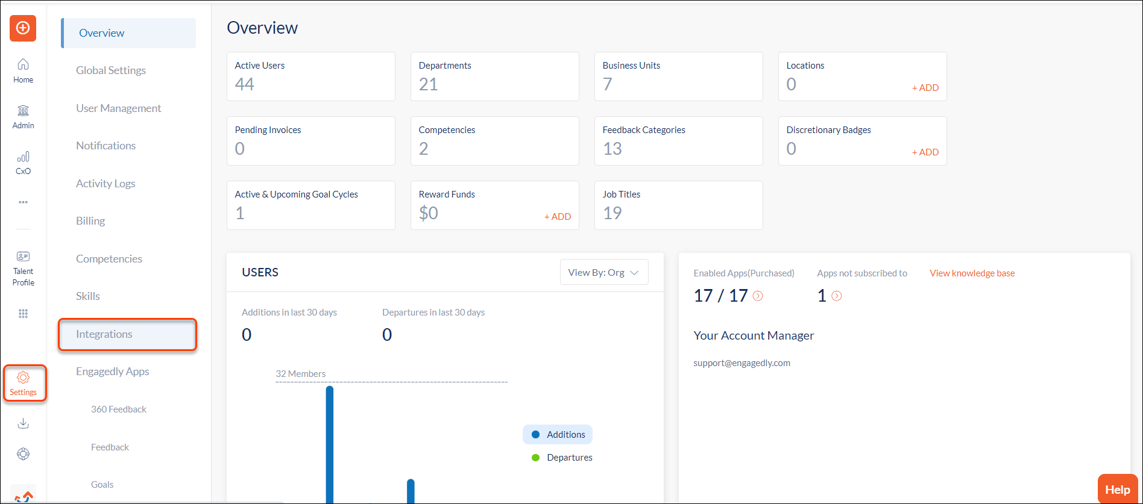
Task: Click the orange Help button
Action: pyautogui.click(x=1118, y=490)
